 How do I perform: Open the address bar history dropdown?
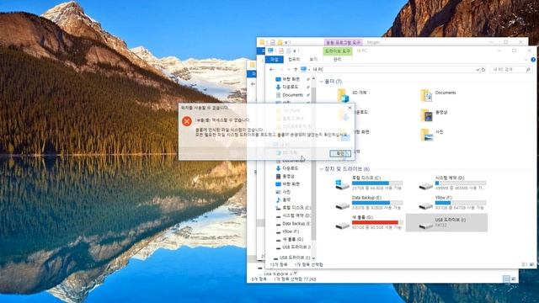(478, 69)
